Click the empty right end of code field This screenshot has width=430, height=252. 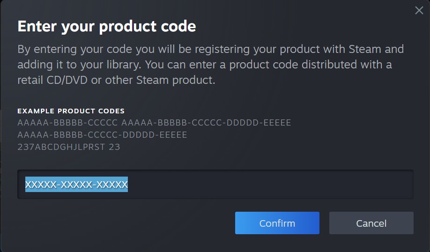pos(328,185)
